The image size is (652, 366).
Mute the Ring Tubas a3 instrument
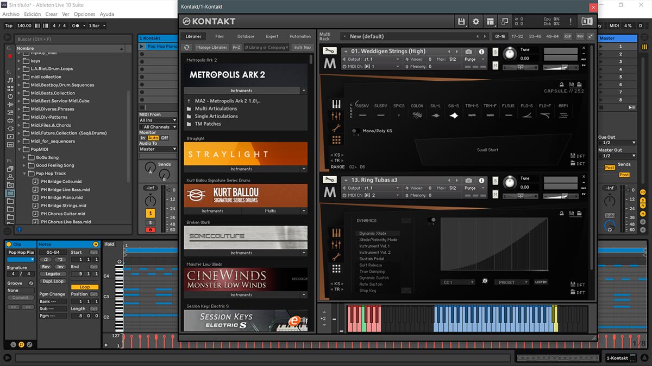click(x=496, y=194)
